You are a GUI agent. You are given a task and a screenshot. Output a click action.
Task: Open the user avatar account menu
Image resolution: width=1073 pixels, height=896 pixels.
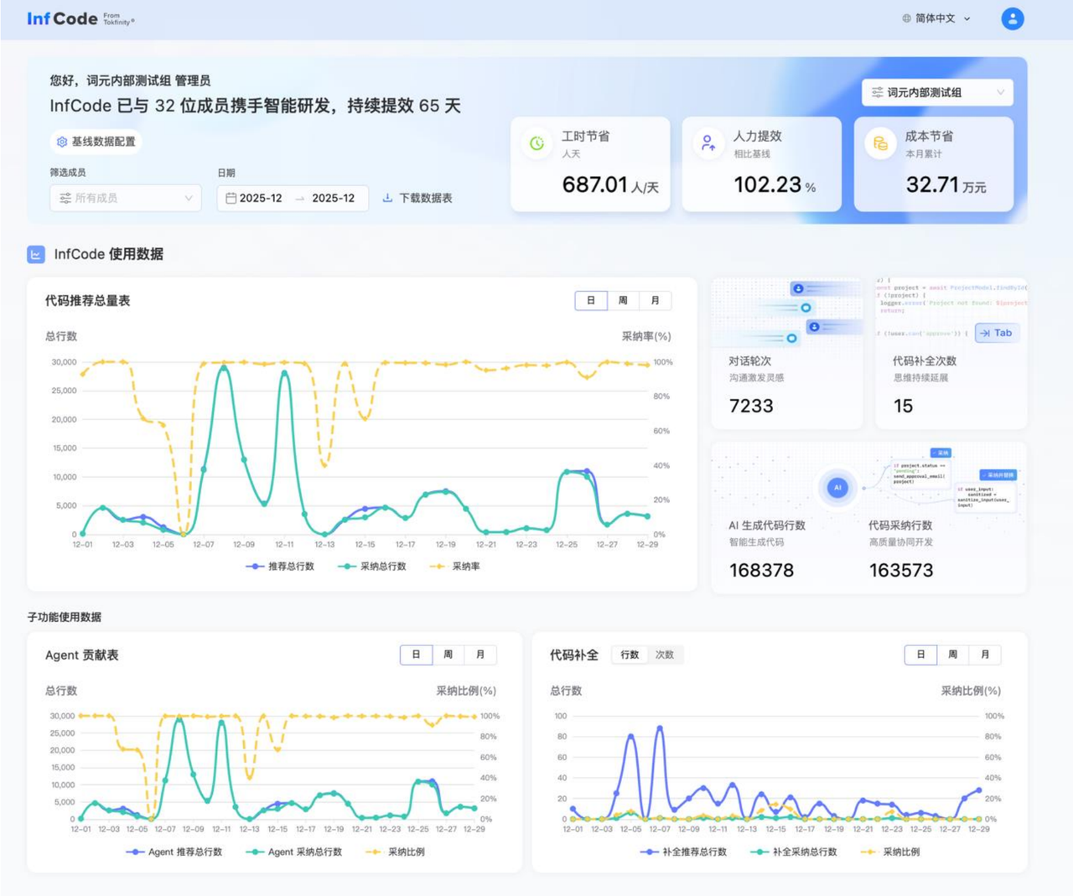1013,18
